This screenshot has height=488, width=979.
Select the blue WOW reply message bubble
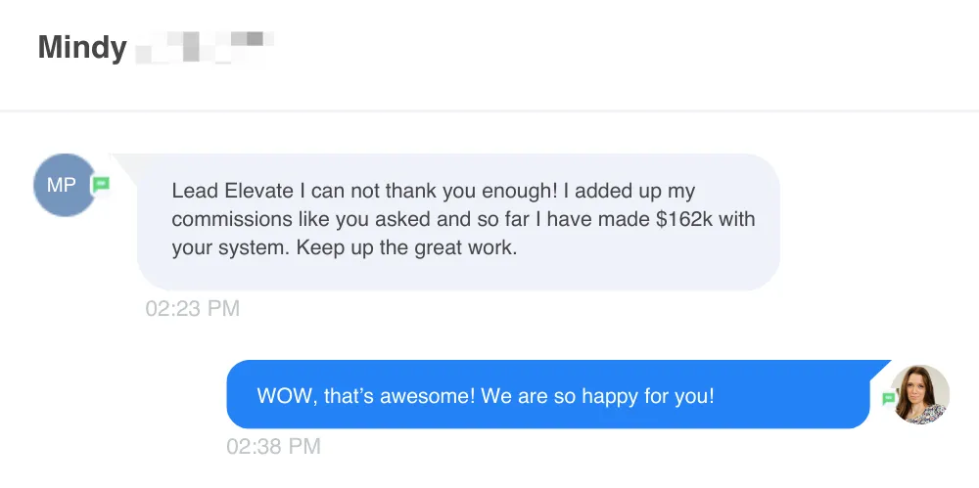548,394
